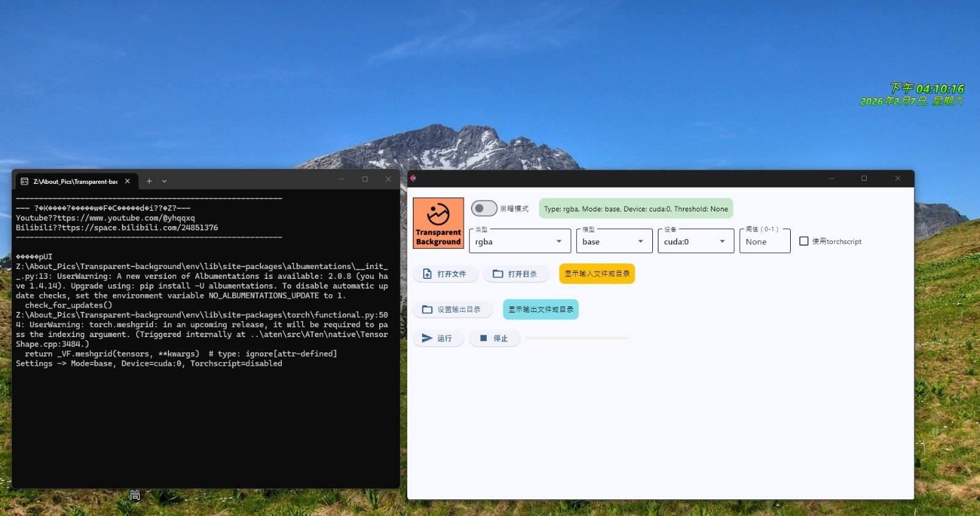980x516 pixels.
Task: Click the cyan 显示输出文件或目录 button
Action: tap(541, 309)
